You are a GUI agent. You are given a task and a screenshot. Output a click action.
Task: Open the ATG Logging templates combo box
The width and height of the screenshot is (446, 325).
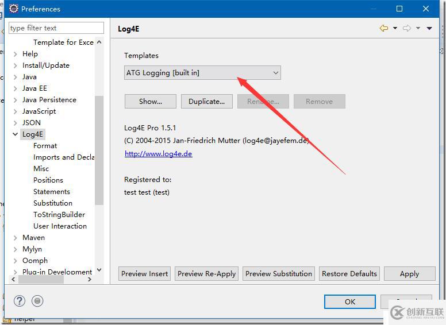(202, 73)
